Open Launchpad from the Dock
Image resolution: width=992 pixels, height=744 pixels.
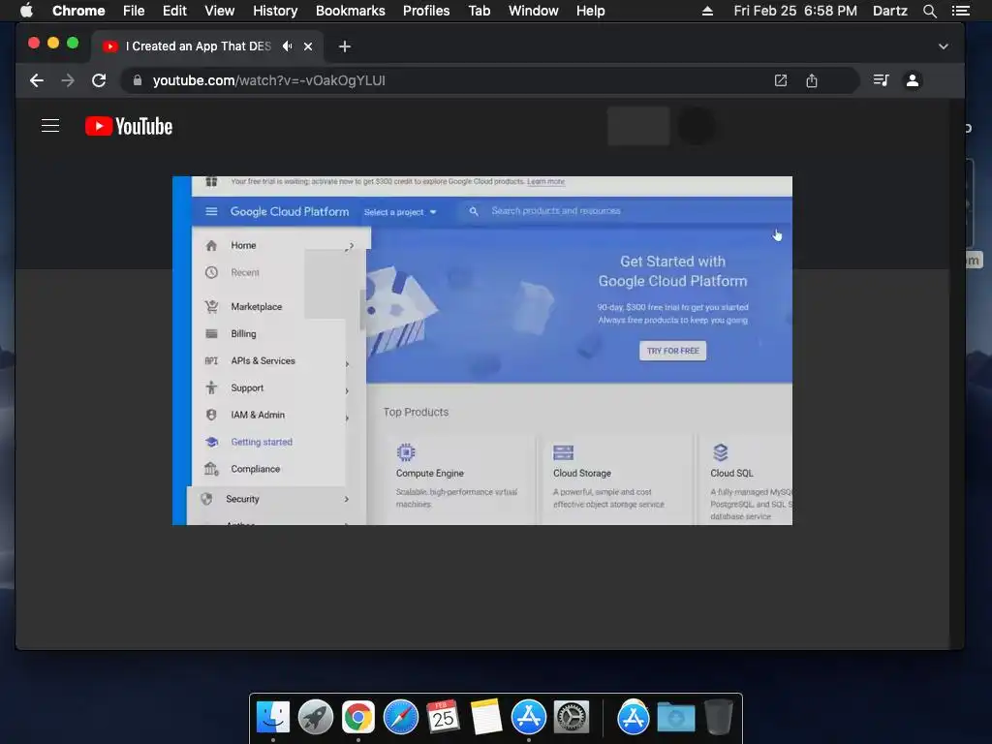coord(316,718)
